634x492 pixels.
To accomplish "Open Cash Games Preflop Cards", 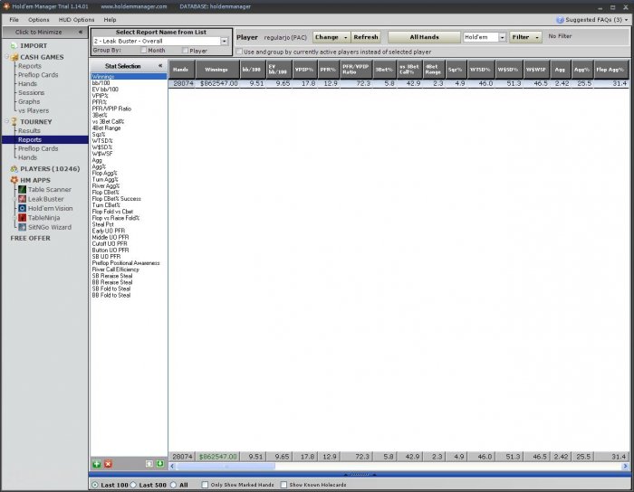I will pyautogui.click(x=38, y=75).
